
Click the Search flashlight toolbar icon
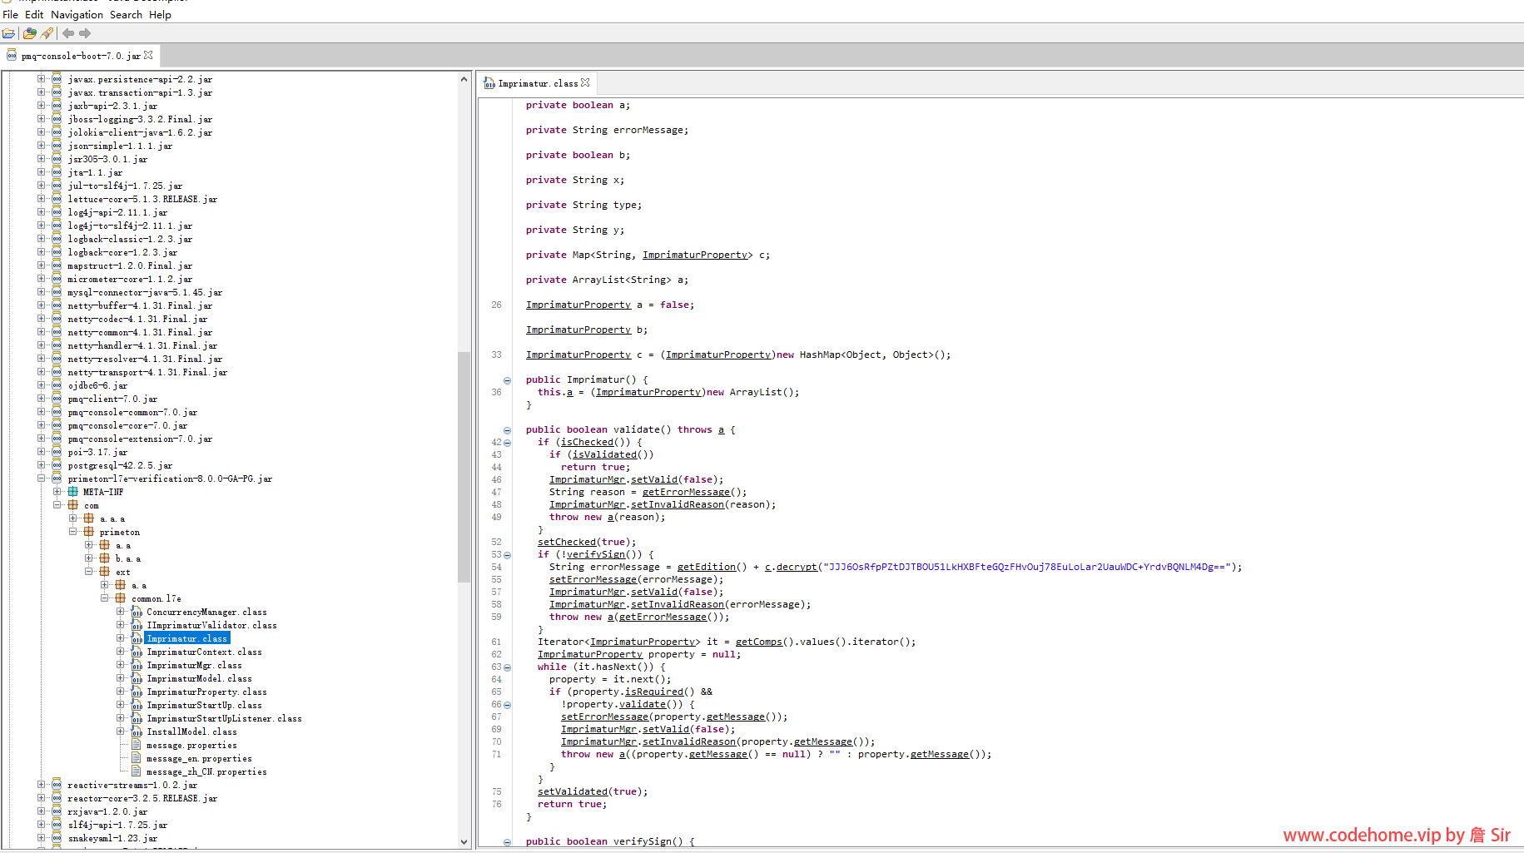[x=47, y=33]
